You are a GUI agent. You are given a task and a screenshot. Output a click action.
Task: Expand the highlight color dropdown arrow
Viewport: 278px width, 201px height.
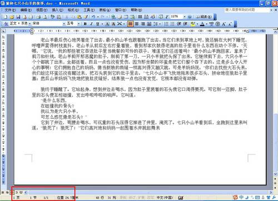tap(197, 24)
